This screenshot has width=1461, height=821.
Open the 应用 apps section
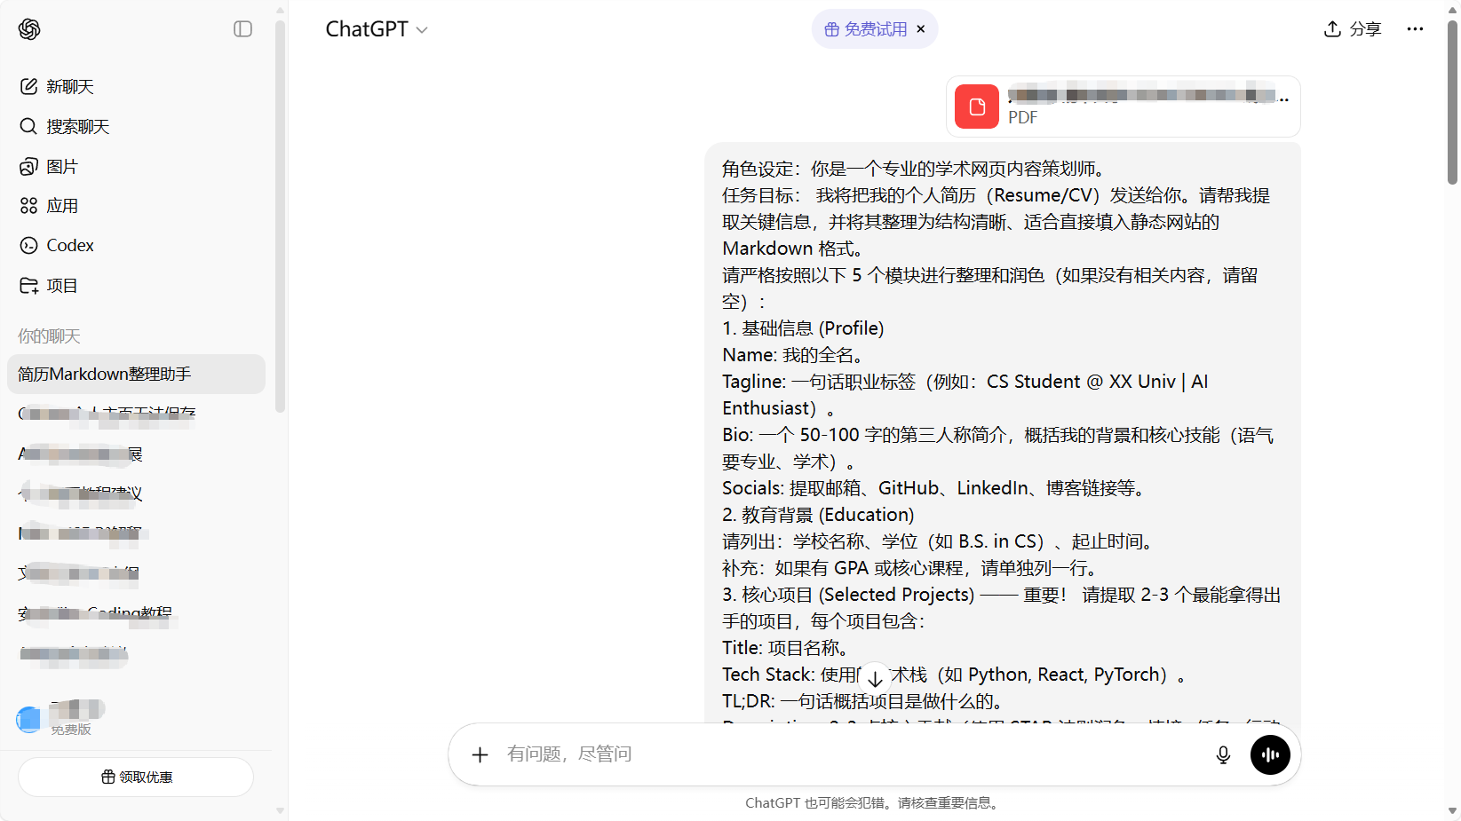click(x=61, y=206)
